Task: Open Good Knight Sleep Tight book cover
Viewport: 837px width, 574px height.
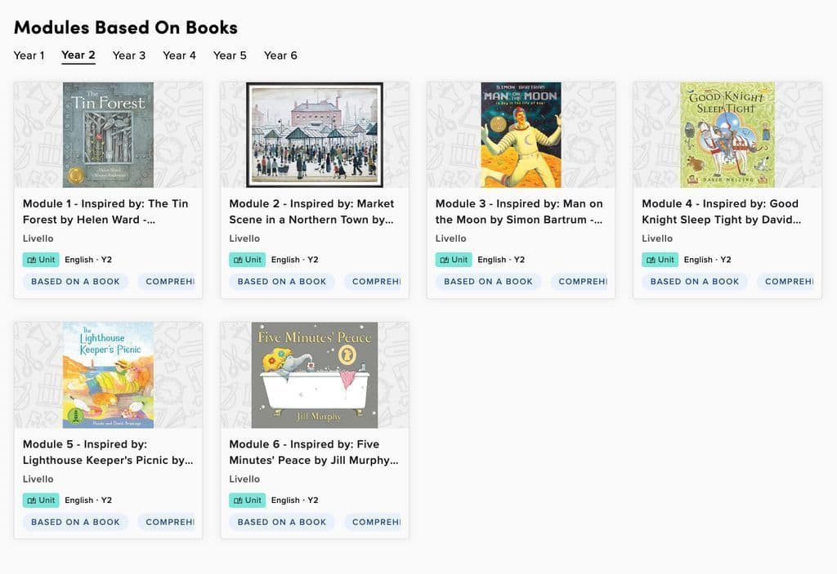Action: (x=727, y=135)
